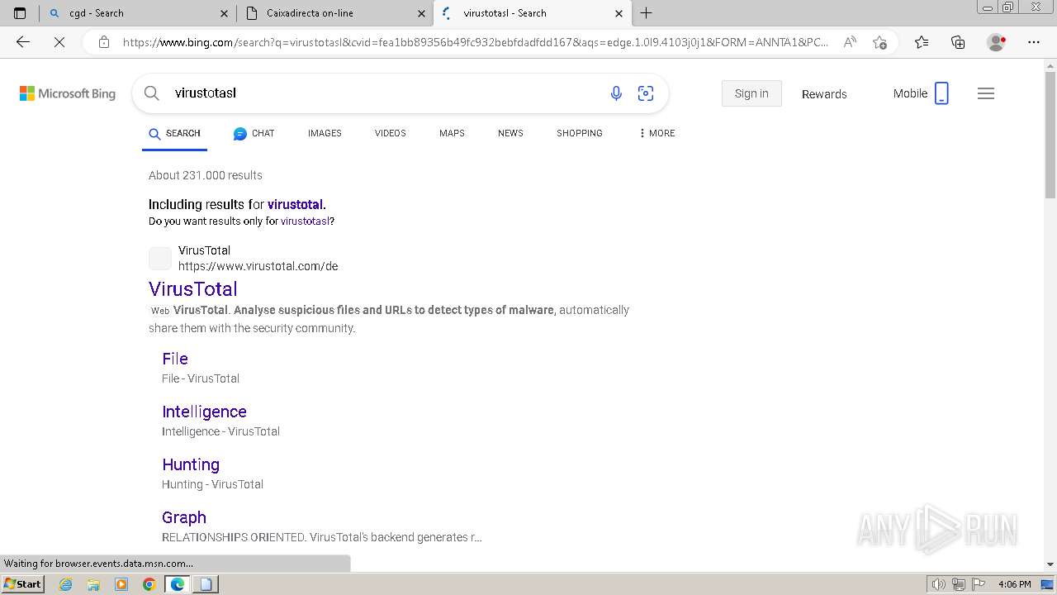Open the Bing Mobile link
Screen dimensions: 1057x595
pyautogui.click(x=921, y=93)
